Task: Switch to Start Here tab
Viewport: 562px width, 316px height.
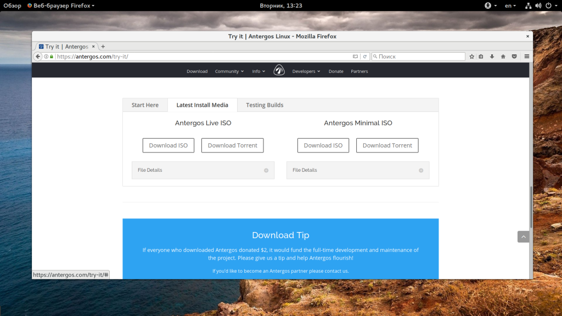Action: click(145, 105)
